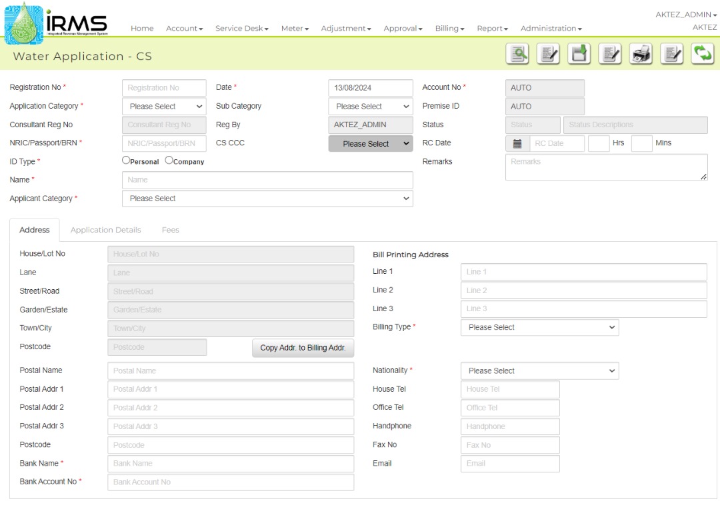
Task: Open the Account menu
Action: coord(185,29)
